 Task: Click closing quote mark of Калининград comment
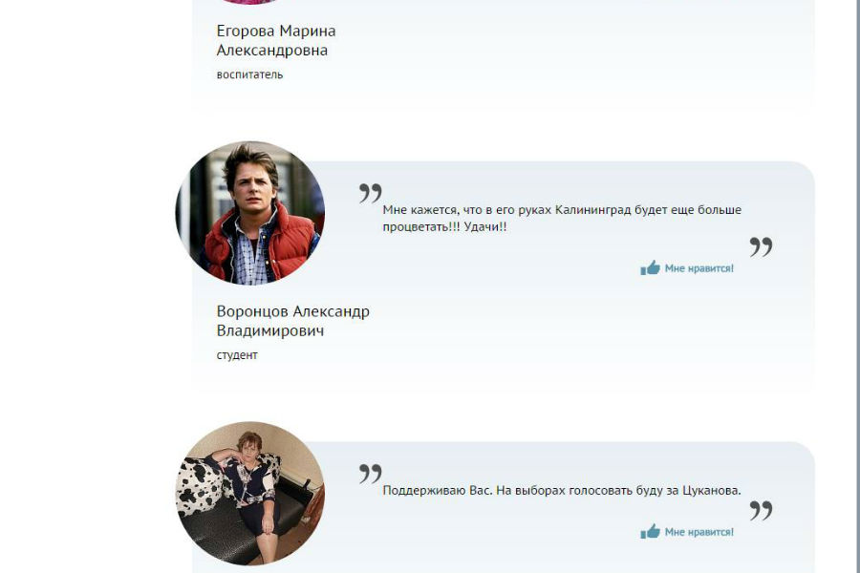pyautogui.click(x=761, y=247)
